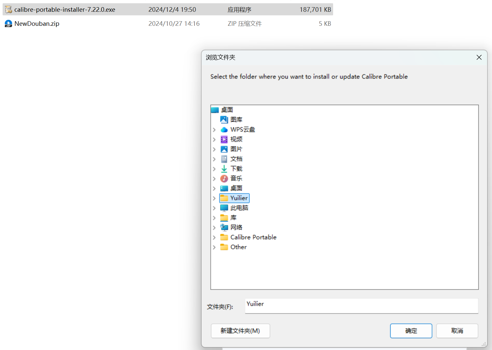This screenshot has height=350, width=492.
Task: Select the 此电脑 computer icon
Action: click(224, 208)
